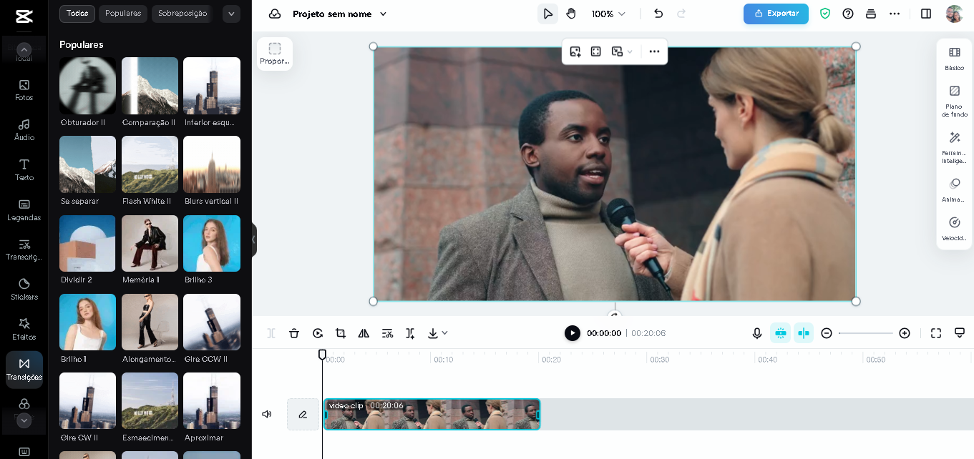Toggle the side panel layout icon
The width and height of the screenshot is (974, 459).
(x=926, y=14)
